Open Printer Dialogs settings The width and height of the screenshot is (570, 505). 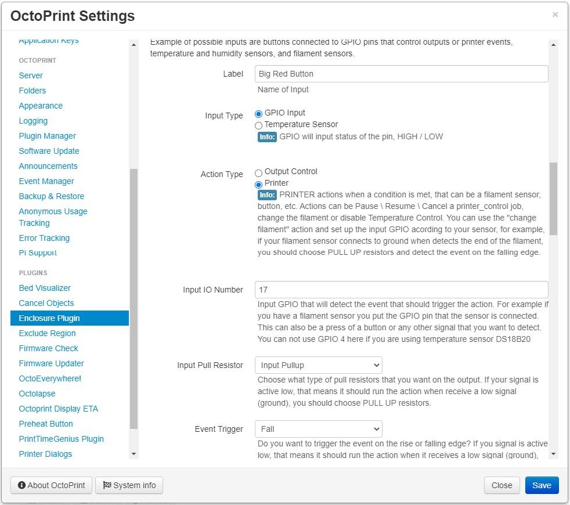click(x=45, y=454)
